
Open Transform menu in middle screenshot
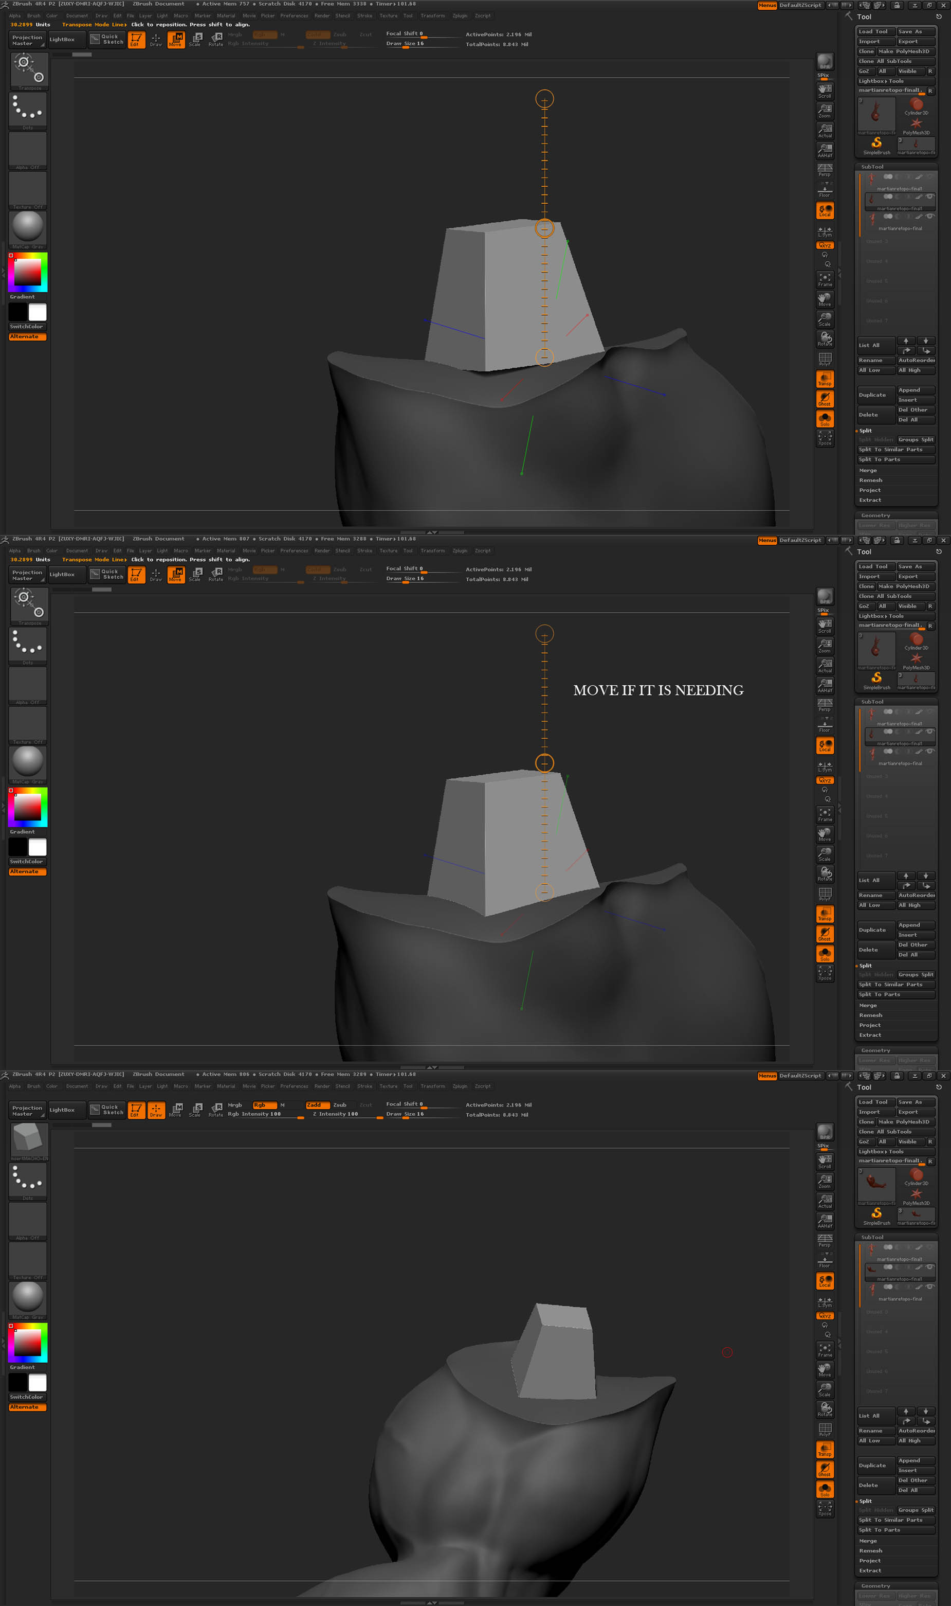[432, 551]
